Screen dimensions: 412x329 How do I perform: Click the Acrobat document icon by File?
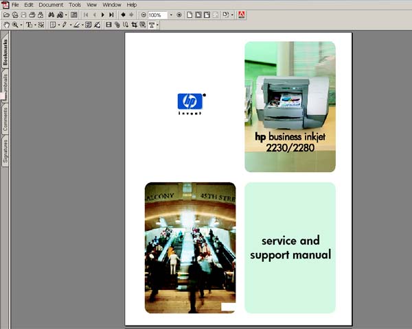(x=5, y=5)
